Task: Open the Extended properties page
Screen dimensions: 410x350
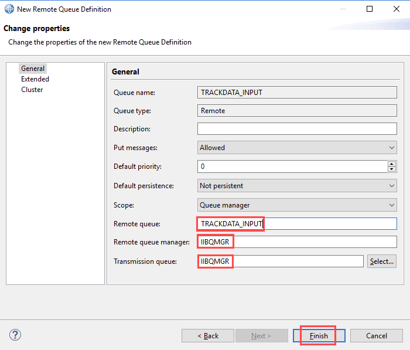Action: point(35,79)
